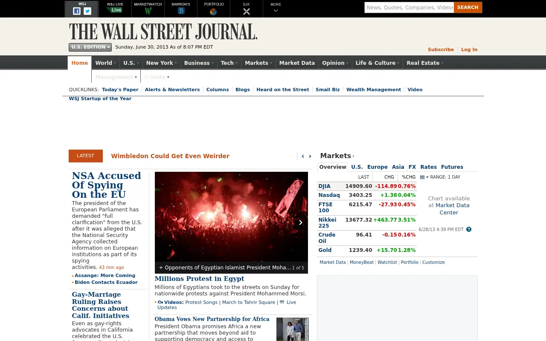
Task: Expand the More dropdown in top bar
Action: coord(276,9)
